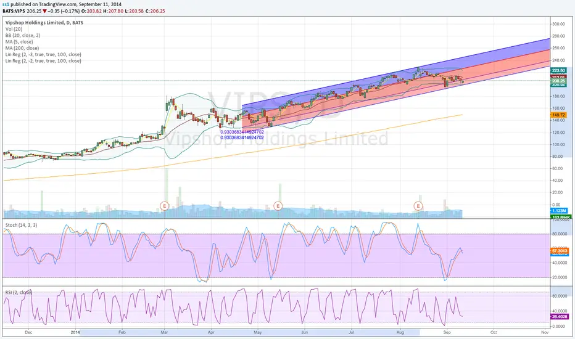Click the Feb label on time axis
This screenshot has width=575, height=339.
coord(122,332)
